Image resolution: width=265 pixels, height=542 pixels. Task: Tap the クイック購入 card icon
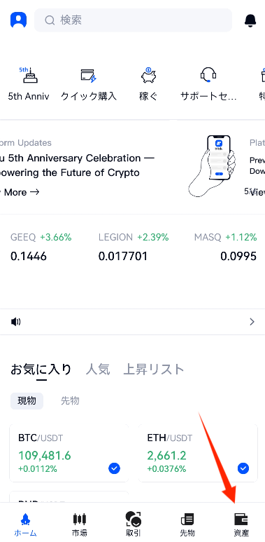click(x=89, y=75)
